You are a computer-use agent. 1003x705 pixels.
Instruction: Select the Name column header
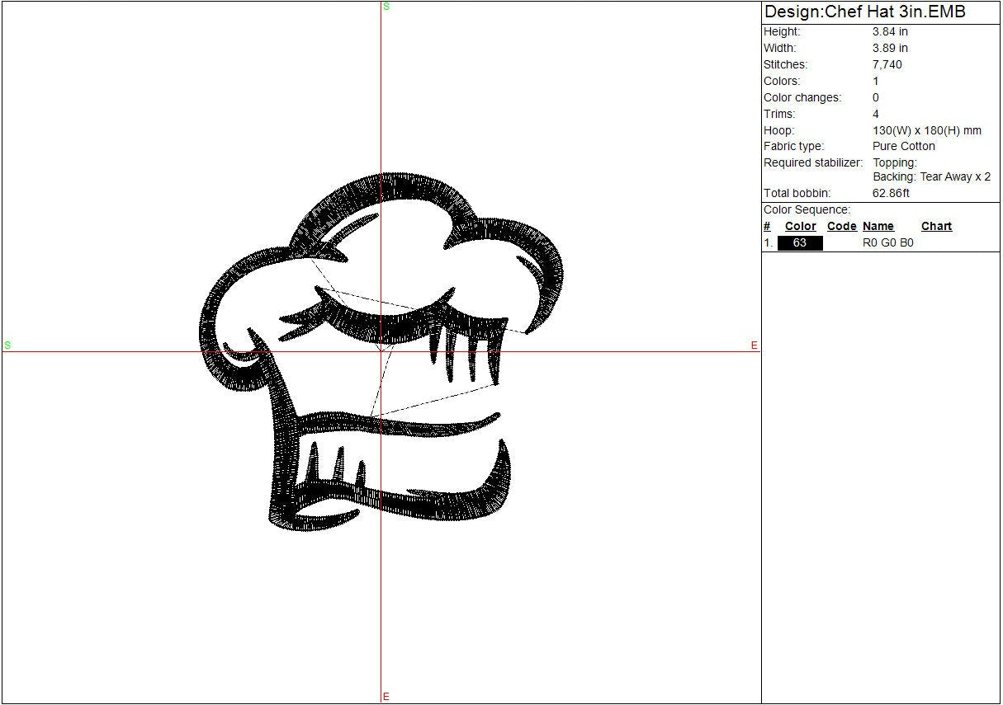(878, 227)
